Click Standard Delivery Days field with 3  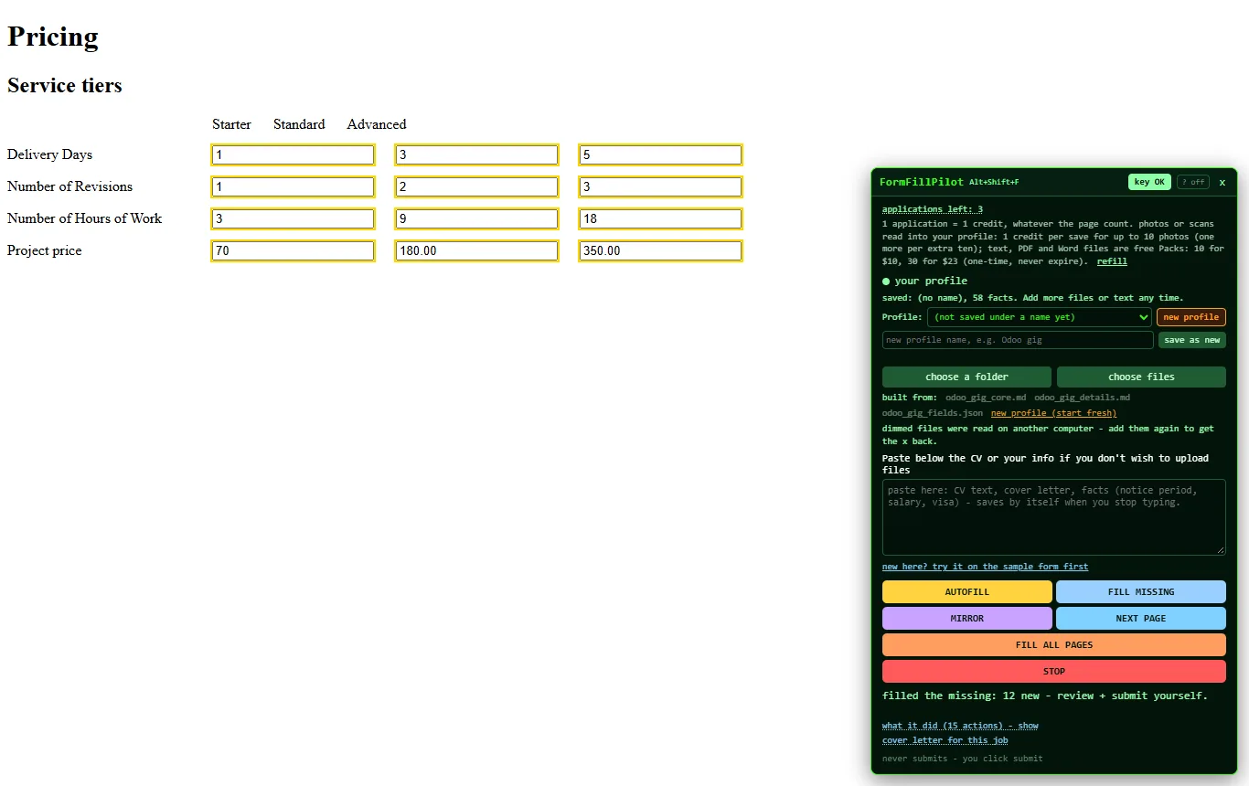point(476,155)
